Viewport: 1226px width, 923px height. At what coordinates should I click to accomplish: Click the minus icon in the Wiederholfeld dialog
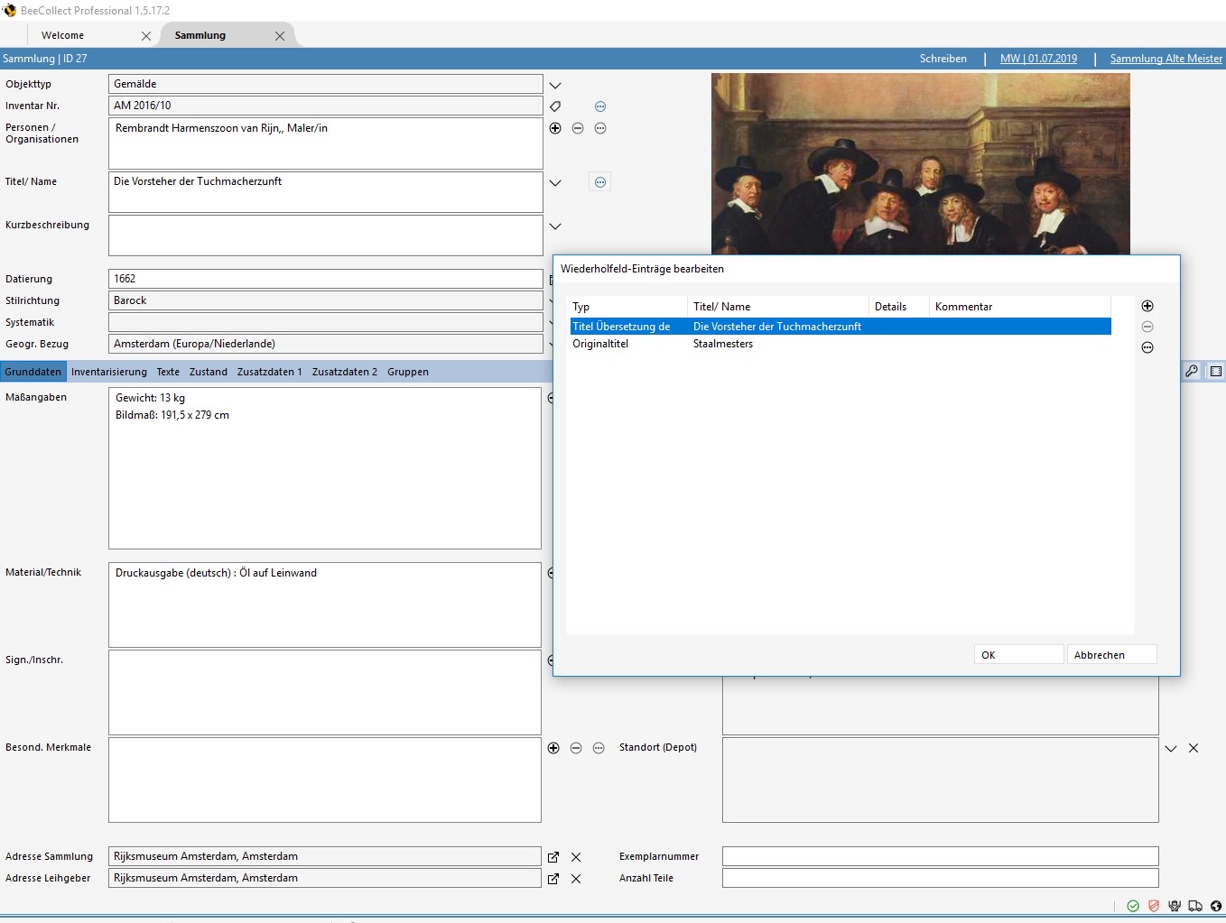pyautogui.click(x=1147, y=327)
